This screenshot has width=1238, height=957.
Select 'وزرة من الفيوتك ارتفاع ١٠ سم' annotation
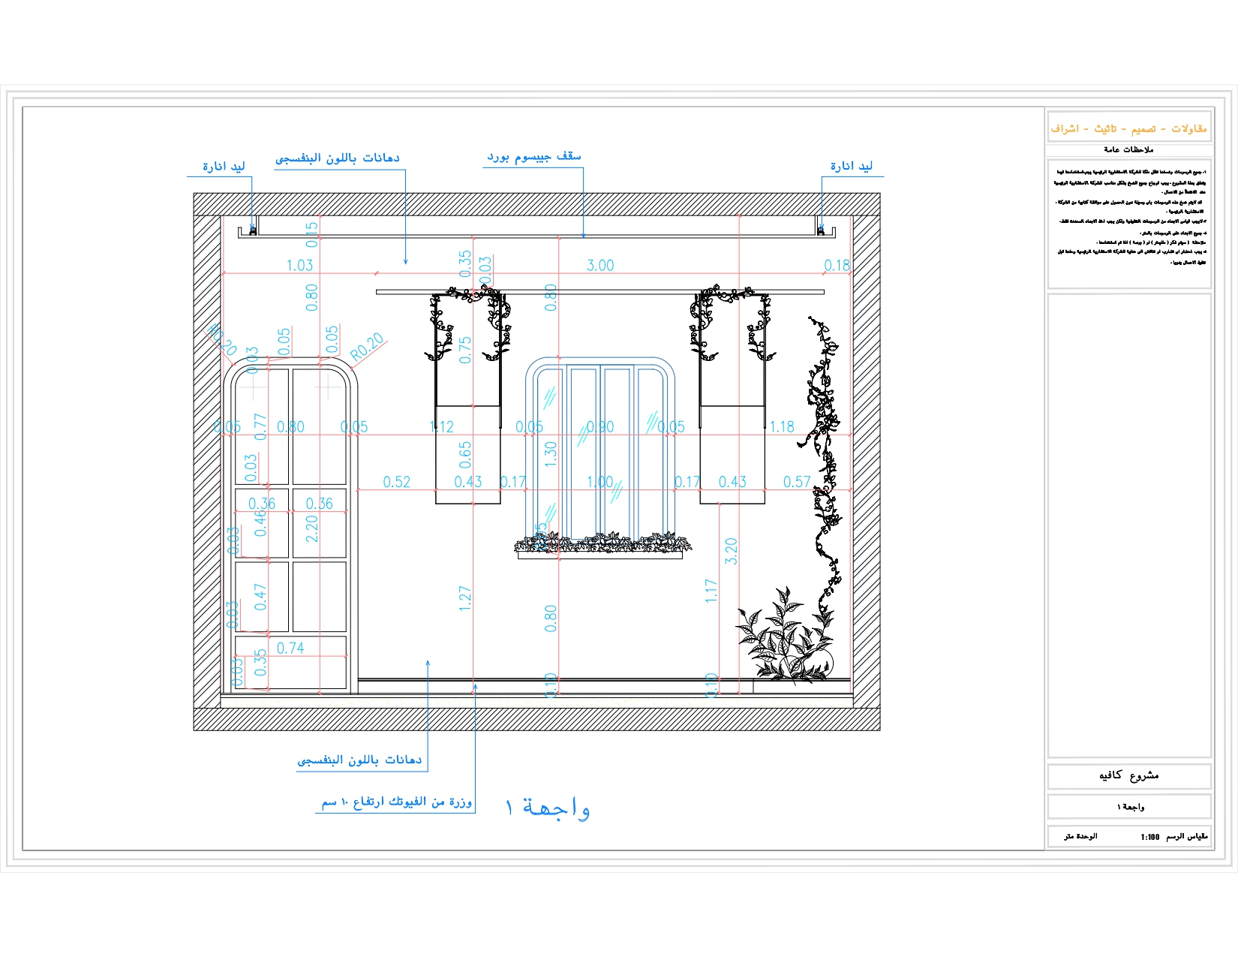pos(397,802)
